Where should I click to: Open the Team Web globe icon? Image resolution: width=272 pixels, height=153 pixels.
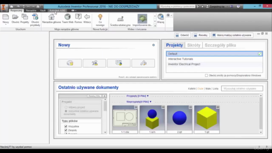68,17
